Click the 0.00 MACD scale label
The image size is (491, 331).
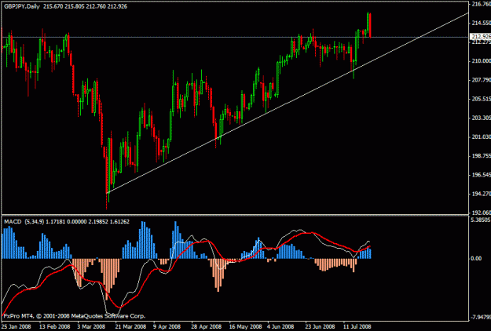click(476, 259)
